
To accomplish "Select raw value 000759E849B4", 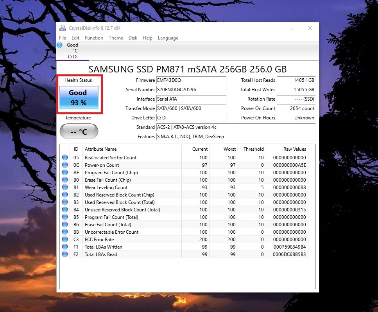I will pyautogui.click(x=290, y=247).
